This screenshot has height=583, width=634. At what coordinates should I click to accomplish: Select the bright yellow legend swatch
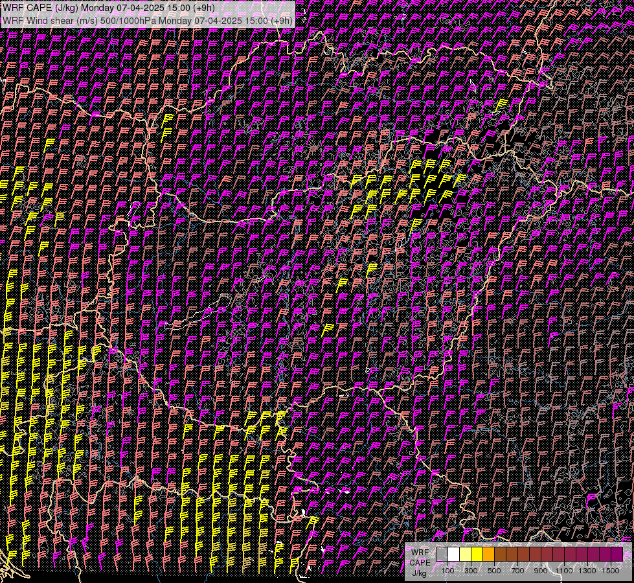477,554
